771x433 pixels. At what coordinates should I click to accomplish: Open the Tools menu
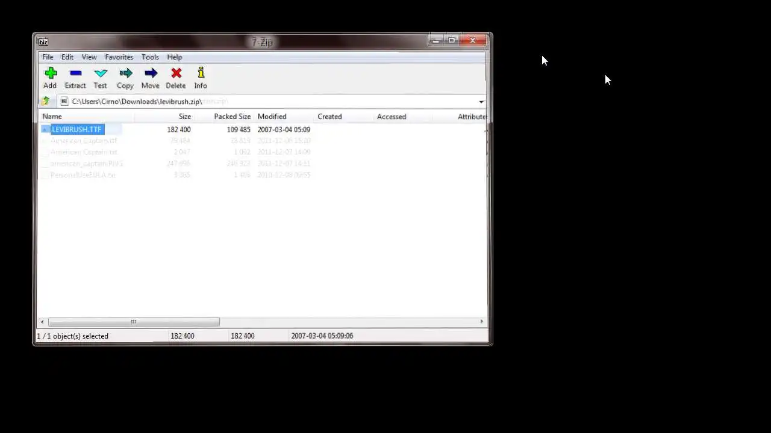point(150,57)
